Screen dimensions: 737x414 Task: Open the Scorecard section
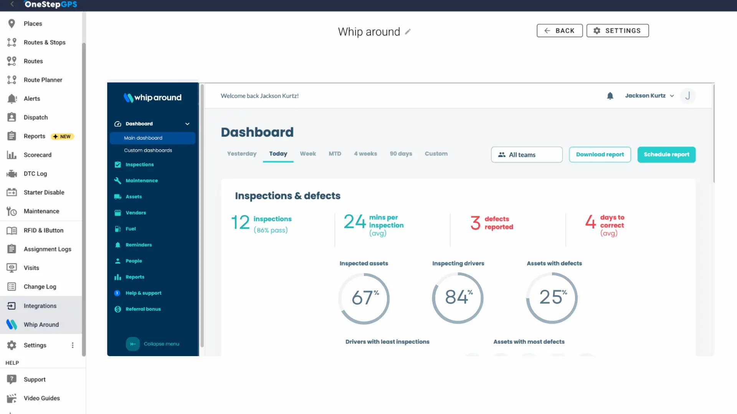12,155
